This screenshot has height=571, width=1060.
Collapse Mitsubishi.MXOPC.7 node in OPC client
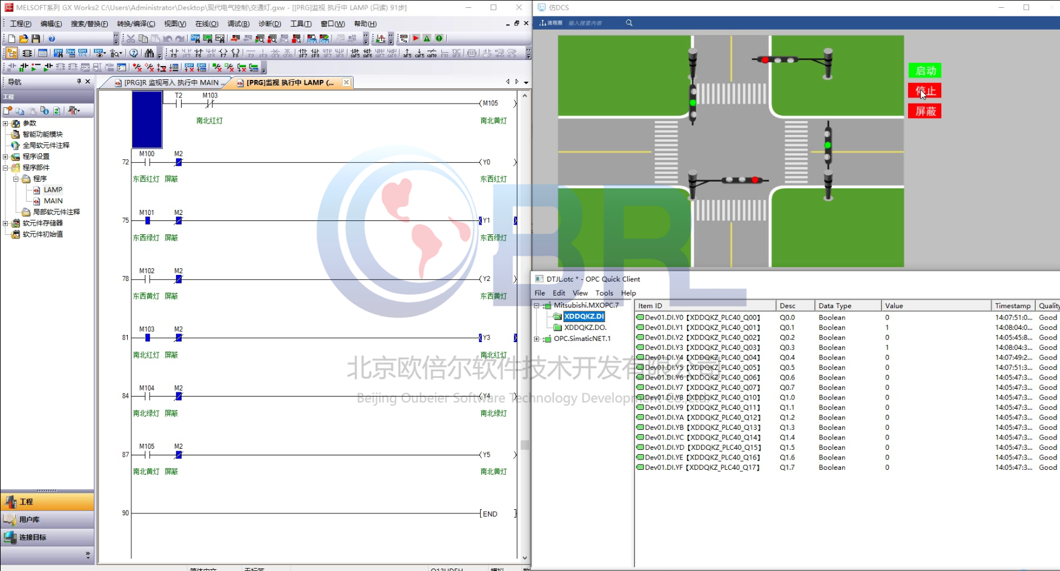[536, 306]
